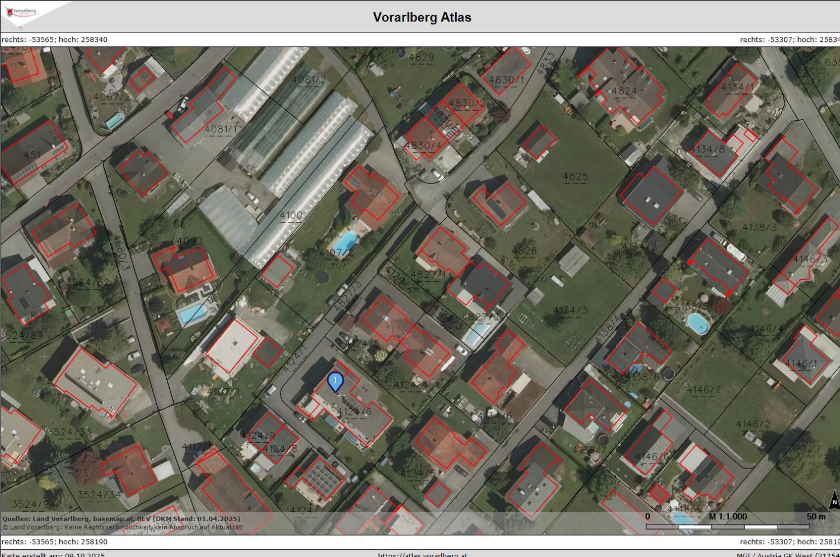Click the Vorarlberg Atlas title

[422, 17]
